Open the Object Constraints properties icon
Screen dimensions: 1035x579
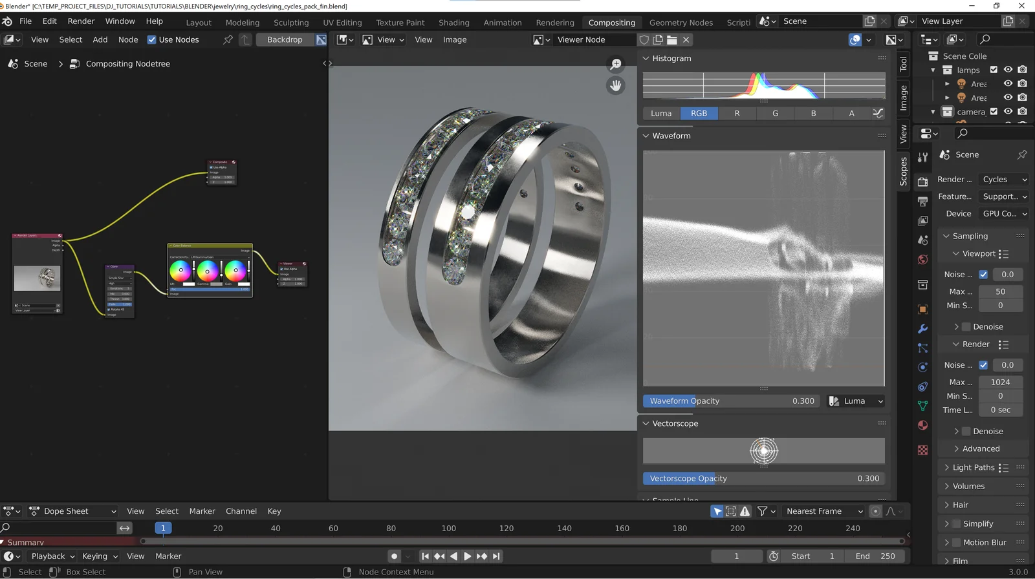tap(923, 386)
